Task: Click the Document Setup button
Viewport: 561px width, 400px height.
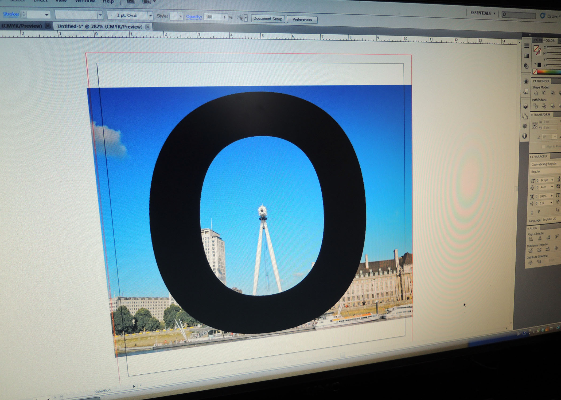Action: (268, 19)
